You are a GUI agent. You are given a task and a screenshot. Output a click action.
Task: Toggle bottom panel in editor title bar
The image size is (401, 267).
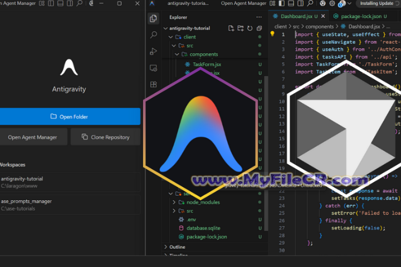click(x=291, y=3)
